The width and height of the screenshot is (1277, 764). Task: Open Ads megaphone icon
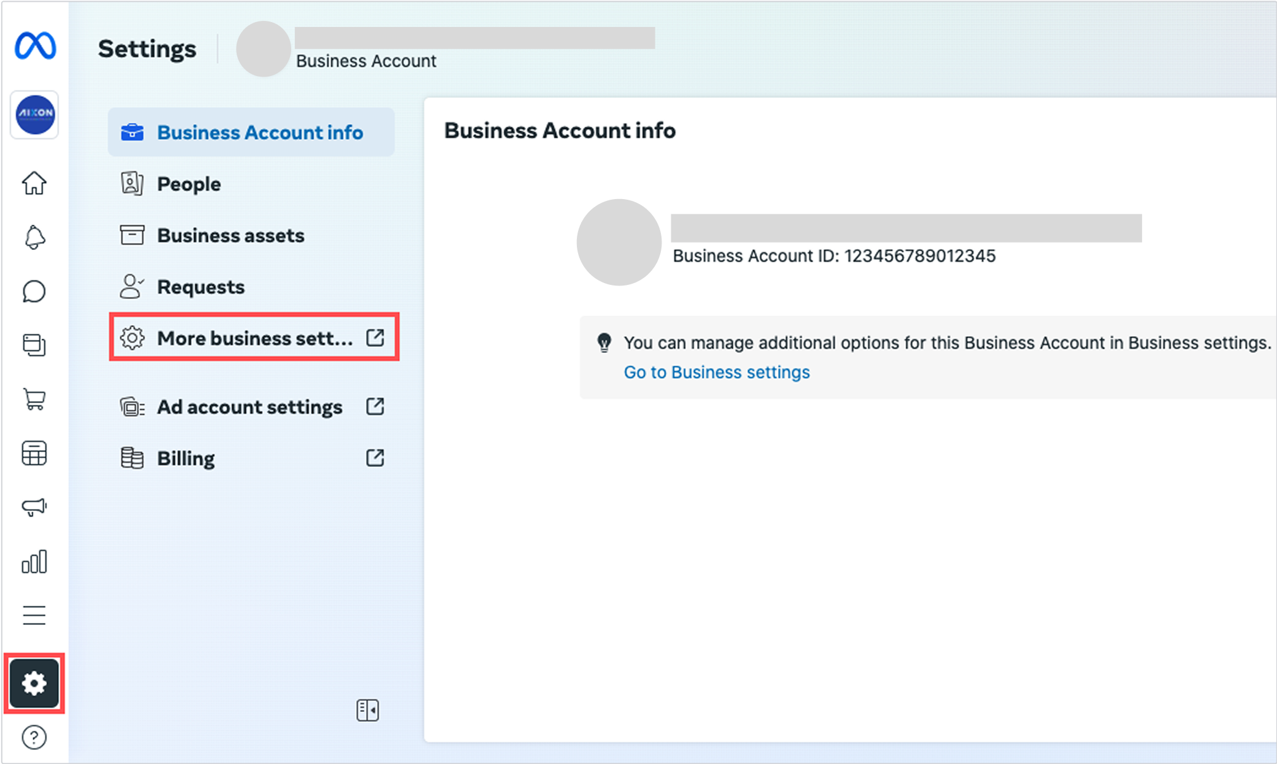pyautogui.click(x=34, y=507)
